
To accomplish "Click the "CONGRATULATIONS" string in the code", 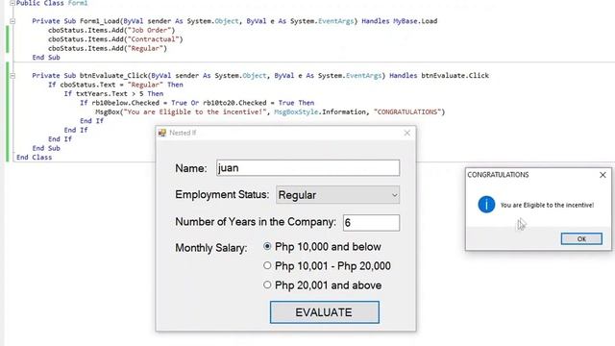I will pyautogui.click(x=407, y=111).
